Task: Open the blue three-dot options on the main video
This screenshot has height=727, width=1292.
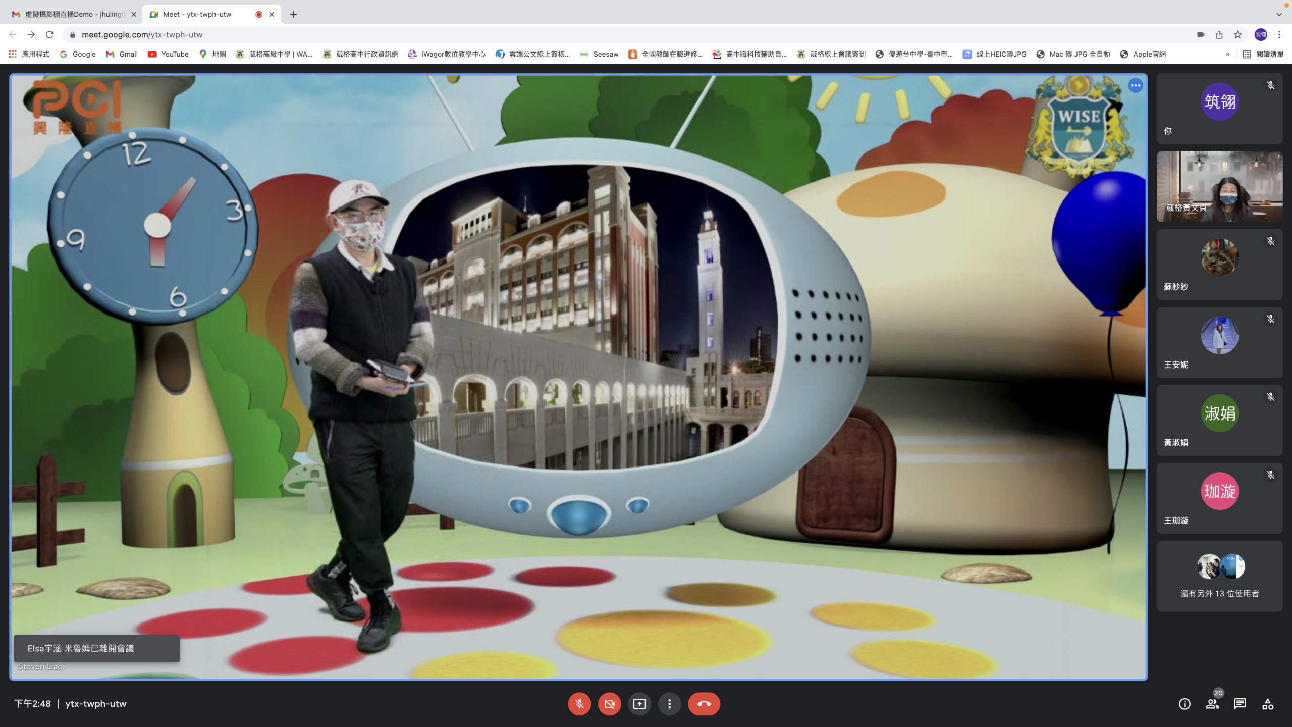Action: [x=1136, y=85]
